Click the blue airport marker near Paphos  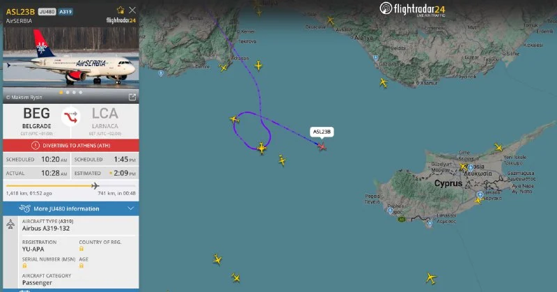point(391,210)
